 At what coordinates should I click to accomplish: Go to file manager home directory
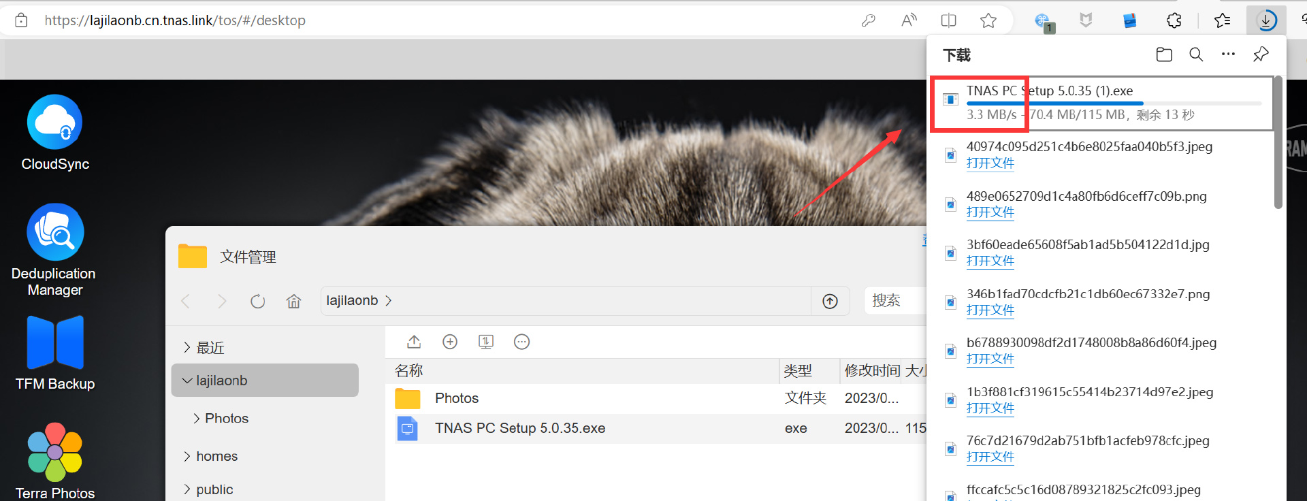pos(293,301)
